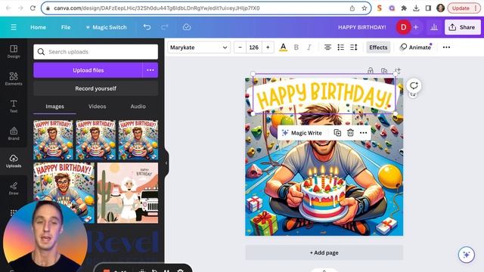Open text color picker
The height and width of the screenshot is (272, 484).
[283, 47]
